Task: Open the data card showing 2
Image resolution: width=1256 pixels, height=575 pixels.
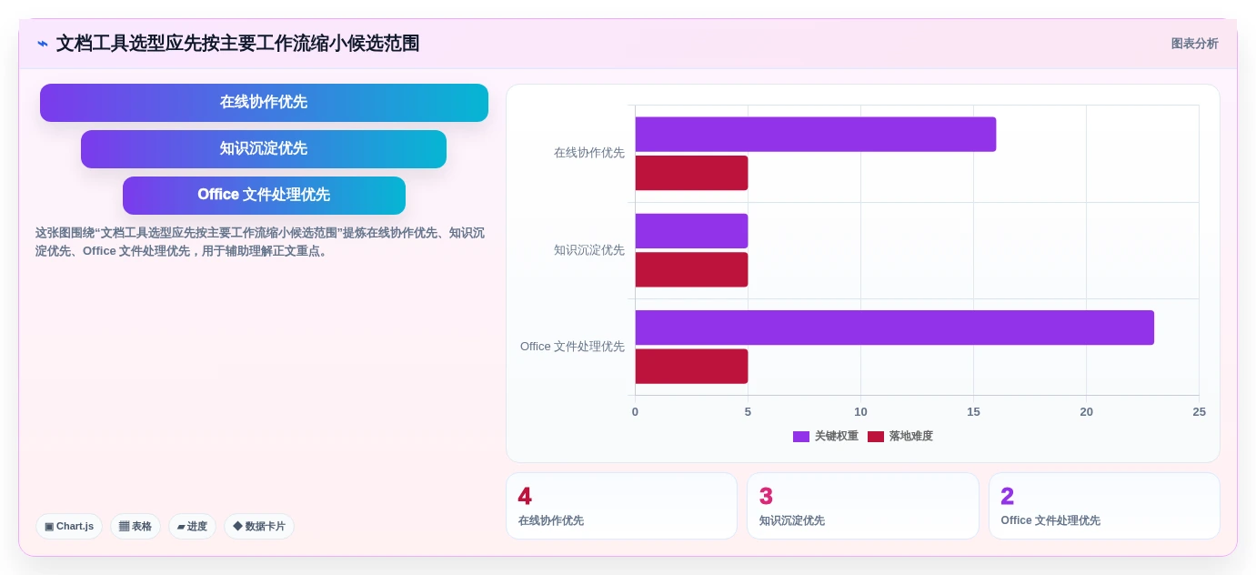Action: [x=1104, y=506]
